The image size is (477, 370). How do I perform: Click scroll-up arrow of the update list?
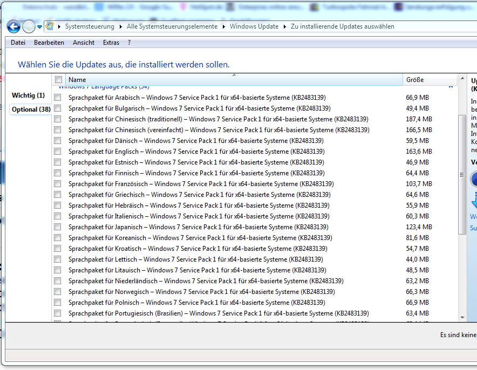[x=462, y=78]
